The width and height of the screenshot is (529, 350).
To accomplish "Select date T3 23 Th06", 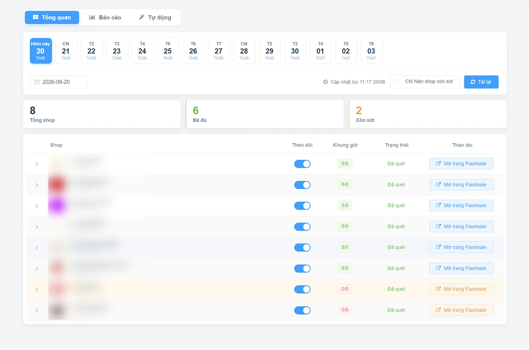I will (117, 51).
